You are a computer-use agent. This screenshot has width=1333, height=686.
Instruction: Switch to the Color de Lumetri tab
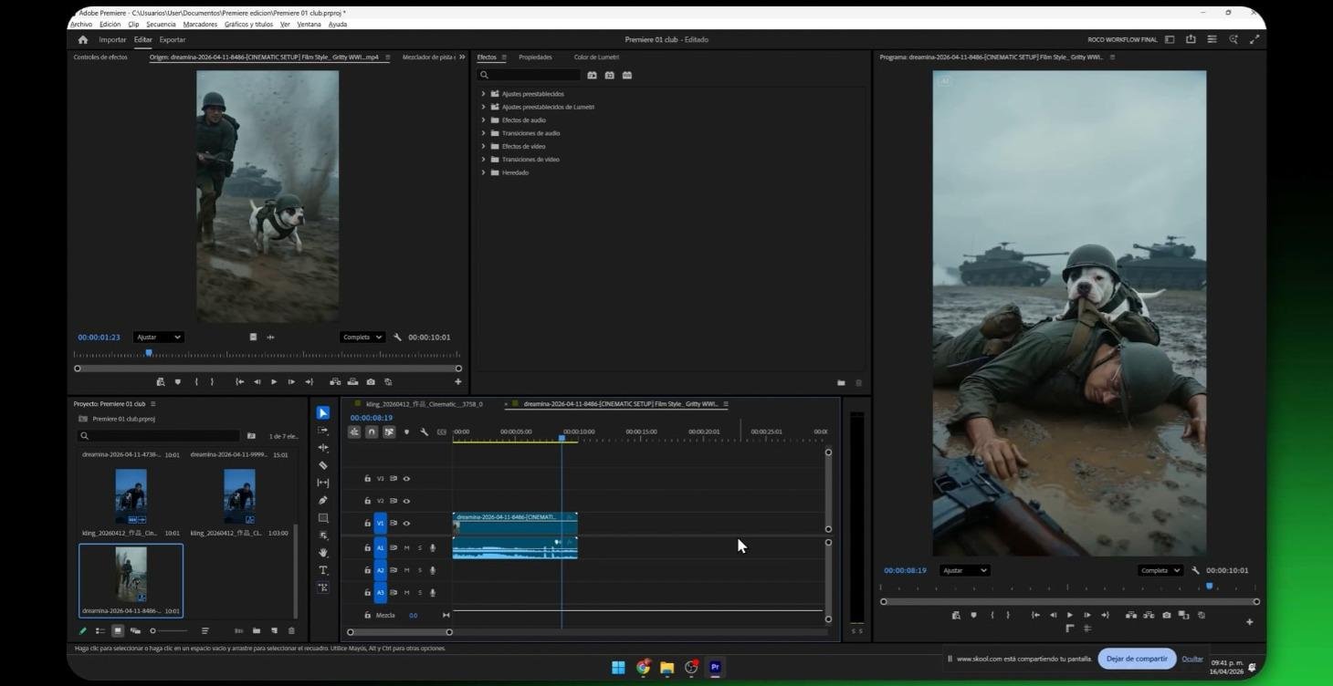(596, 57)
